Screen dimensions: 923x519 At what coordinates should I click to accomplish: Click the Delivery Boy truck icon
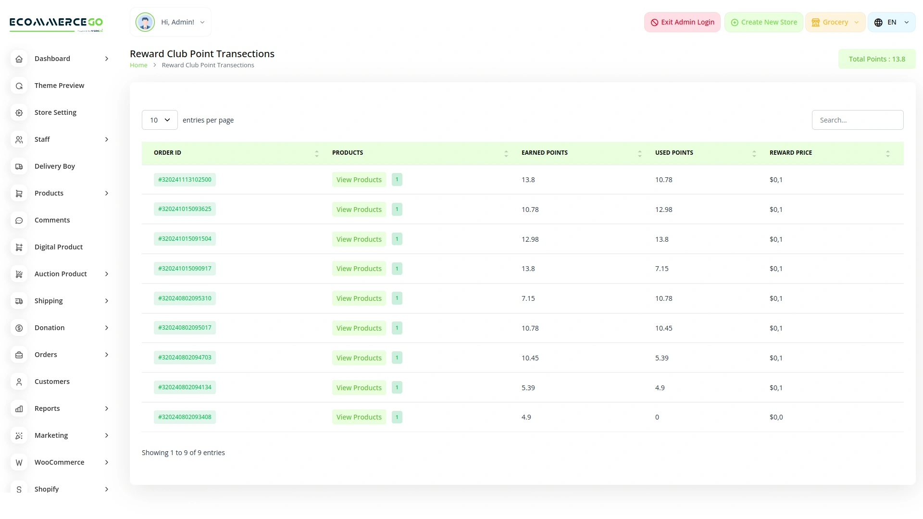point(19,166)
